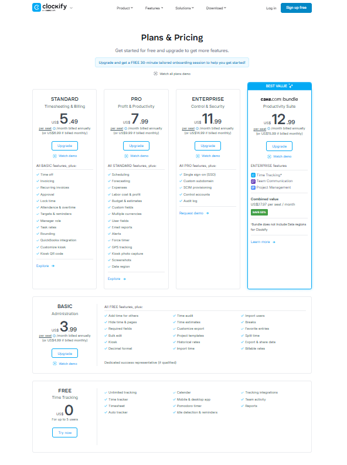This screenshot has width=347, height=465.
Task: Click the BASIC plan Watch demo play icon
Action: [x=55, y=364]
